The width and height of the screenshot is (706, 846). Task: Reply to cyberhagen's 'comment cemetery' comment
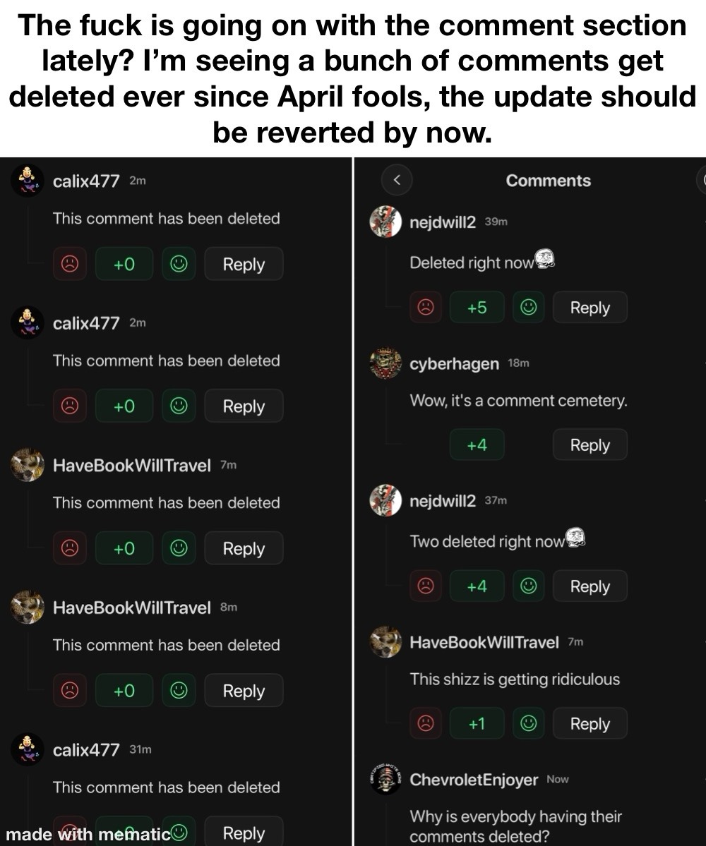(590, 445)
